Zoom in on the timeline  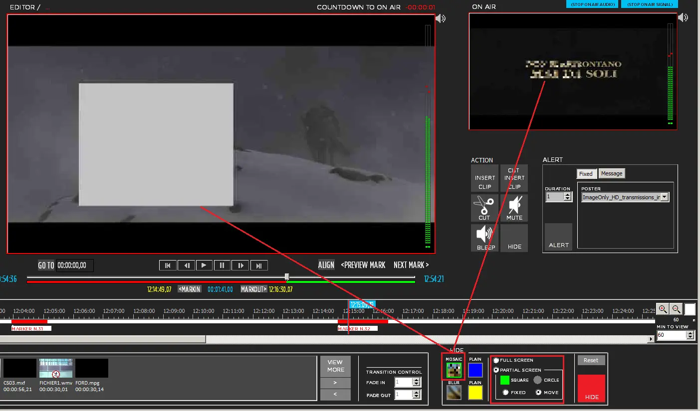[662, 309]
